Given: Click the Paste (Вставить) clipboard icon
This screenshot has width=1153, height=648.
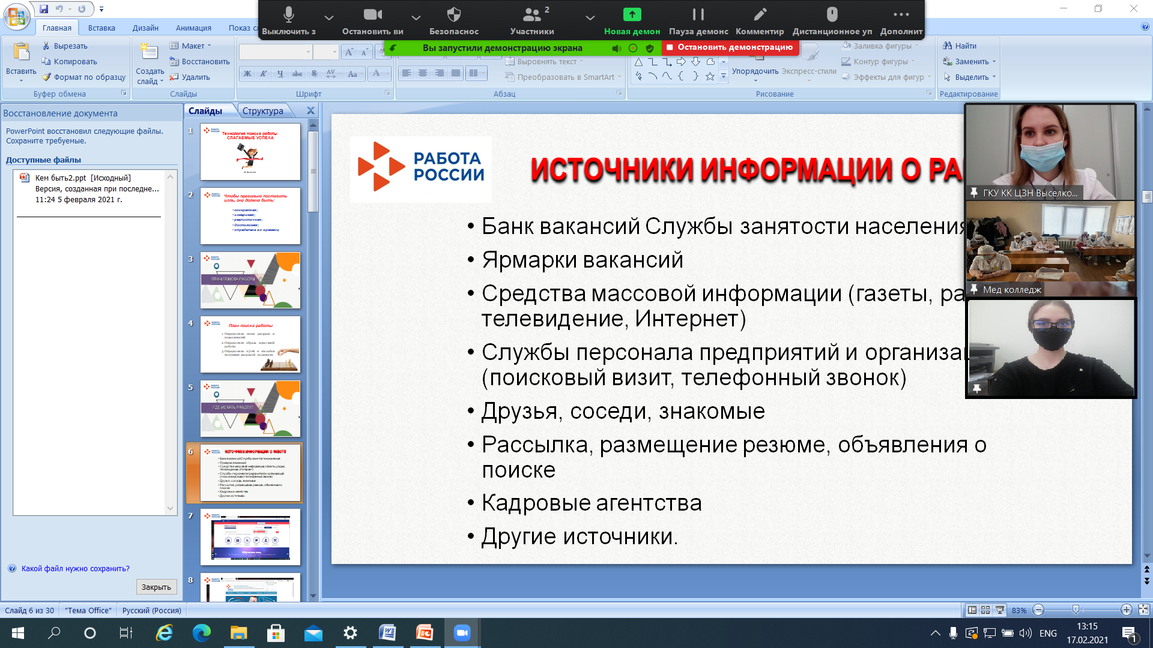Looking at the screenshot, I should [x=22, y=53].
